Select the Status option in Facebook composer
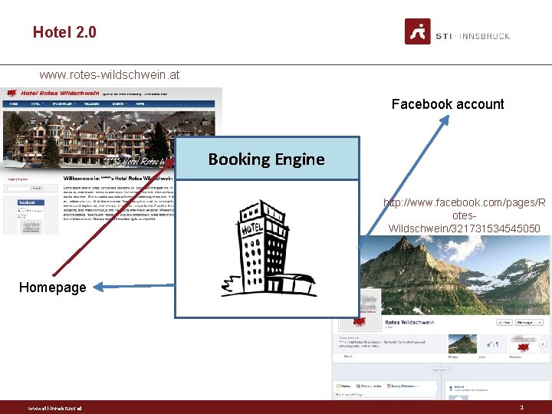552x414 pixels. coord(344,386)
